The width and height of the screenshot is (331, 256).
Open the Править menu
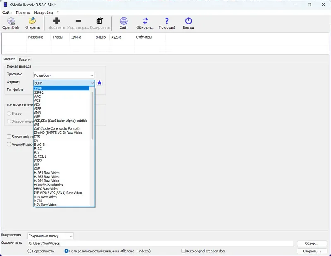point(23,13)
